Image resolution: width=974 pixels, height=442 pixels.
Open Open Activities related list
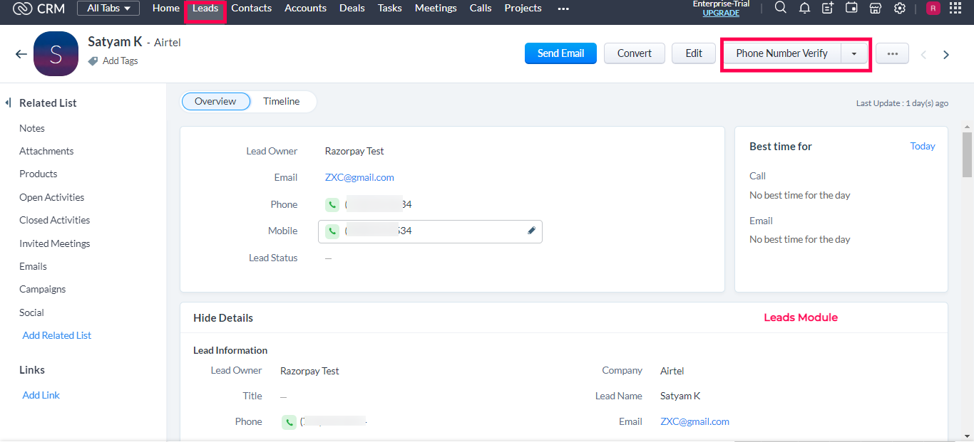[x=52, y=197]
